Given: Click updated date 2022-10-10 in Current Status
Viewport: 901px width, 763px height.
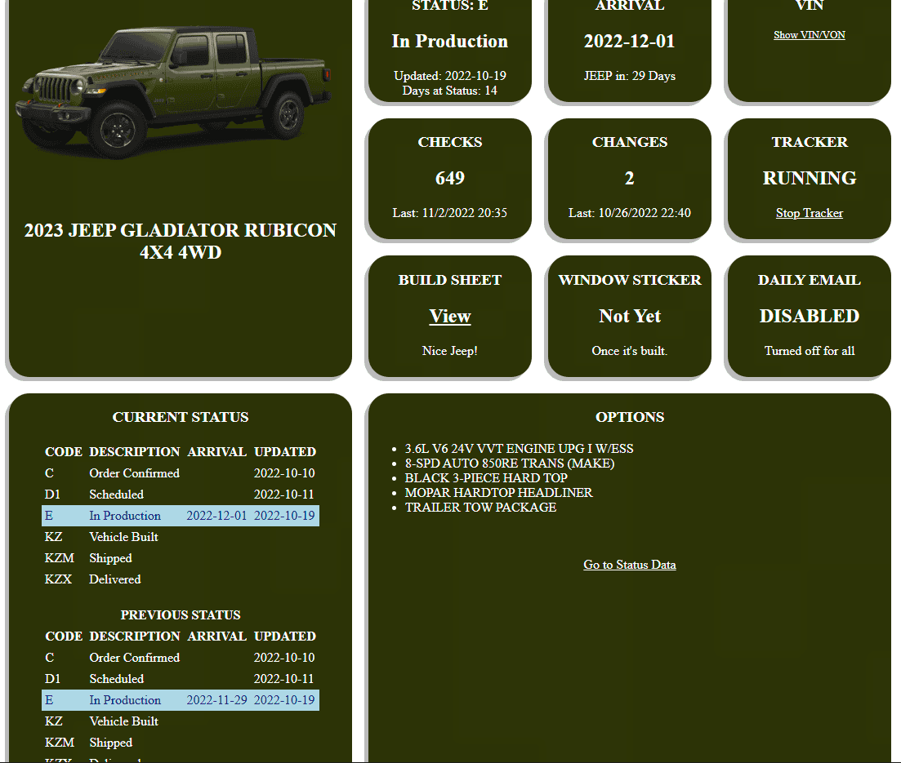Looking at the screenshot, I should pyautogui.click(x=284, y=473).
